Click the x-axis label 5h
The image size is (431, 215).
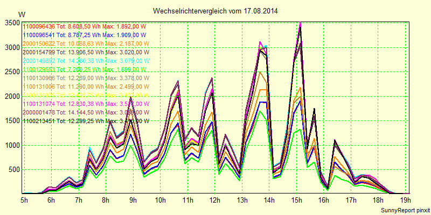24,199
